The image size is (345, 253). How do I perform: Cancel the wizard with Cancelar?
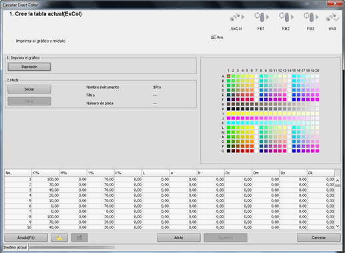tap(319, 238)
